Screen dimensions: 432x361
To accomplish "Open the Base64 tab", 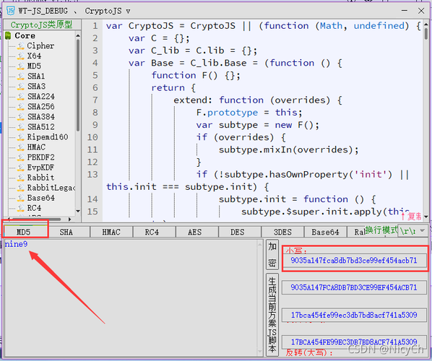I will point(325,232).
